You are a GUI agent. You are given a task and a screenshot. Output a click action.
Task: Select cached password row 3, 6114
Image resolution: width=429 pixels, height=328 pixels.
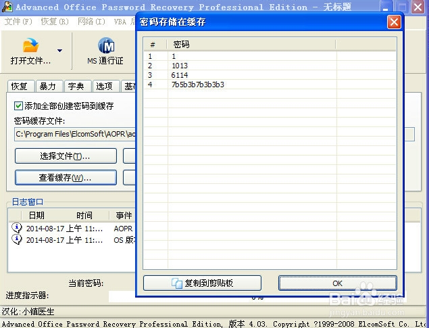(270, 75)
